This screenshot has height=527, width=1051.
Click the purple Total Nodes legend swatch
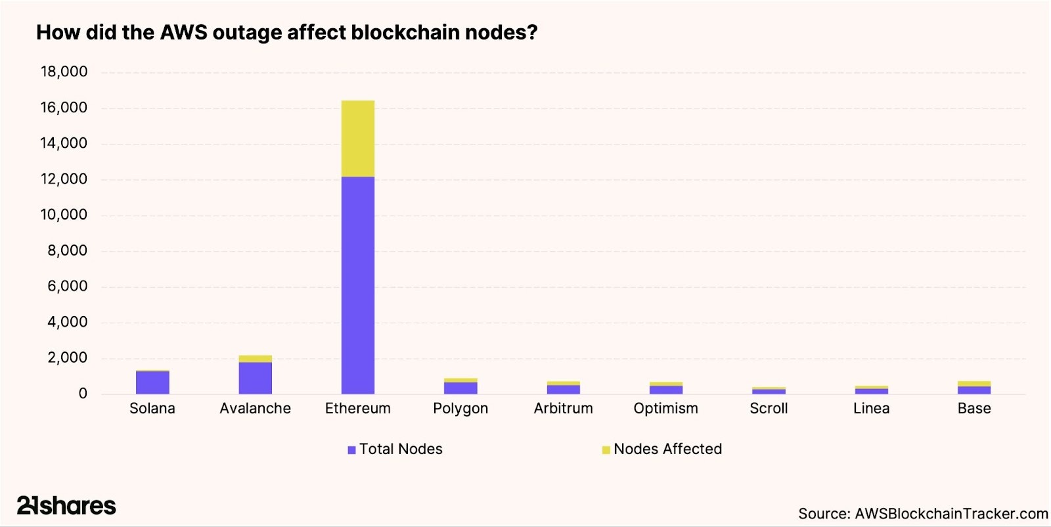352,450
